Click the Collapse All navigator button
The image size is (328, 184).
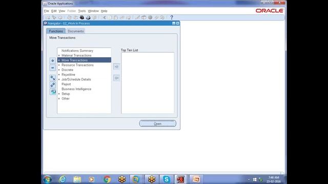(x=52, y=92)
